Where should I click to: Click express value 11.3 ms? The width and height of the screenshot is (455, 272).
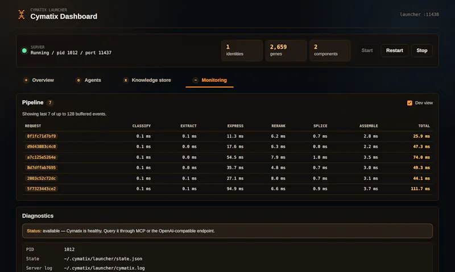[235, 136]
